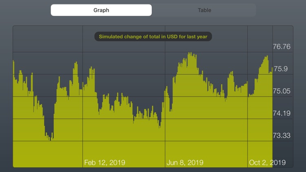Tap the last bar at graph's right edge

(x=272, y=117)
